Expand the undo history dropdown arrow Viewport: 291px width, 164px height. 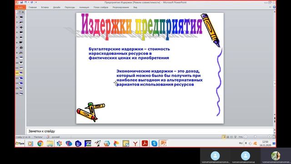pos(28,2)
